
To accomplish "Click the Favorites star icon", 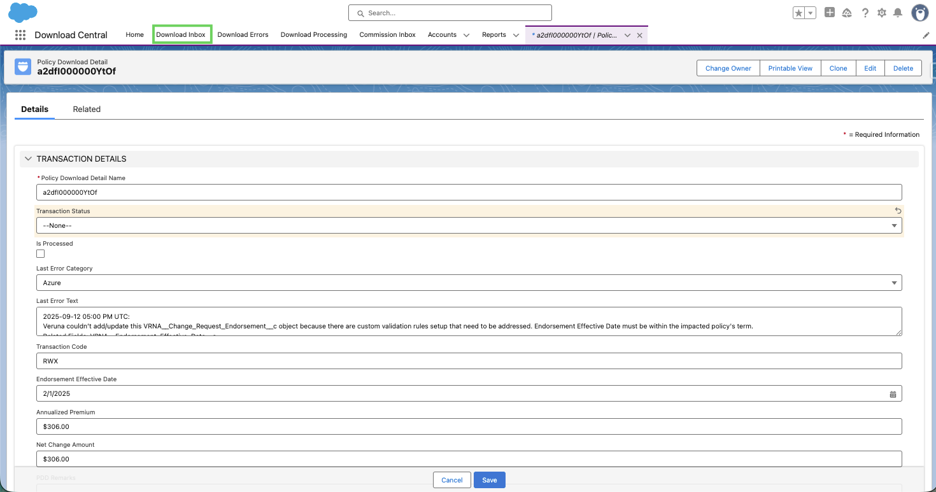I will pyautogui.click(x=798, y=13).
